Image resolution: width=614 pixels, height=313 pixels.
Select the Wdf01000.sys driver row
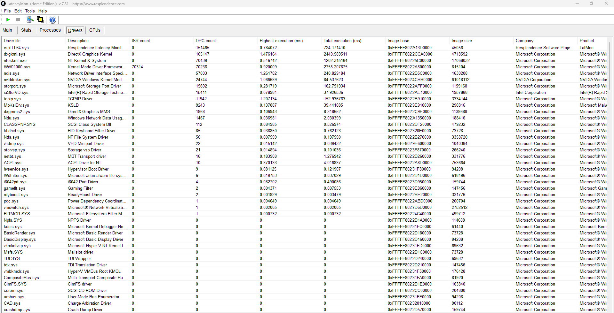pos(305,67)
